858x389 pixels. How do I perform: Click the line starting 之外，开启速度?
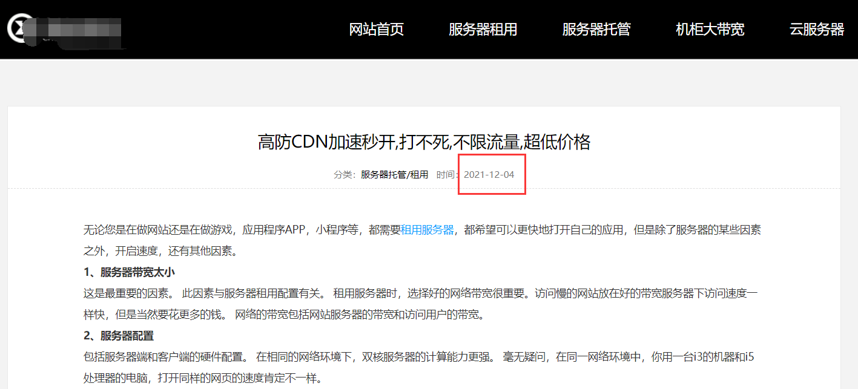pos(160,251)
